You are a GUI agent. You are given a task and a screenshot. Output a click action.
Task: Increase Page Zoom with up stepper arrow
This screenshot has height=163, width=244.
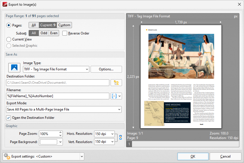point(60,133)
